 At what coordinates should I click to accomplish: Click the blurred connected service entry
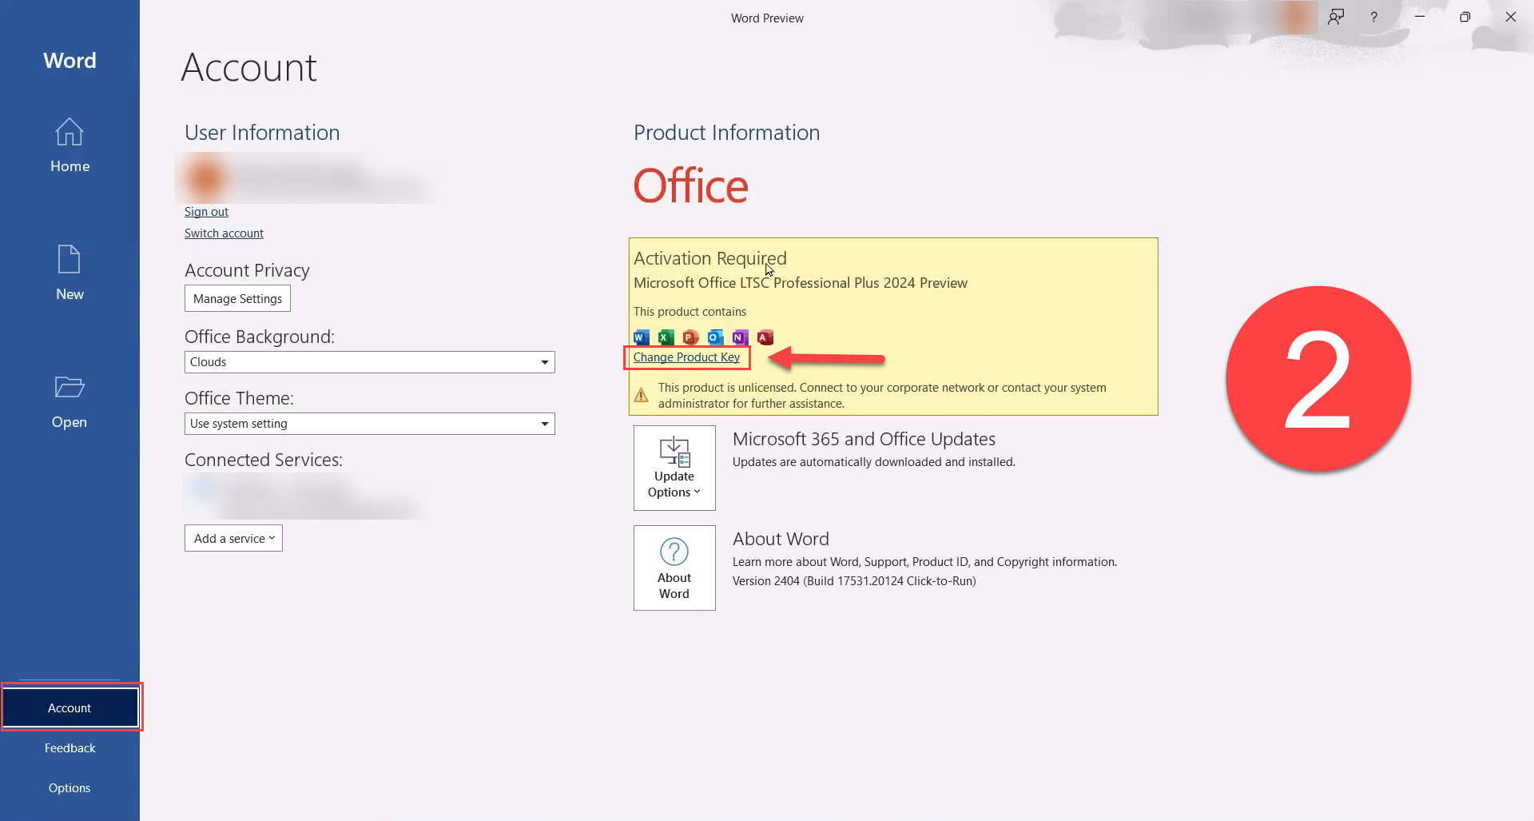(x=305, y=496)
